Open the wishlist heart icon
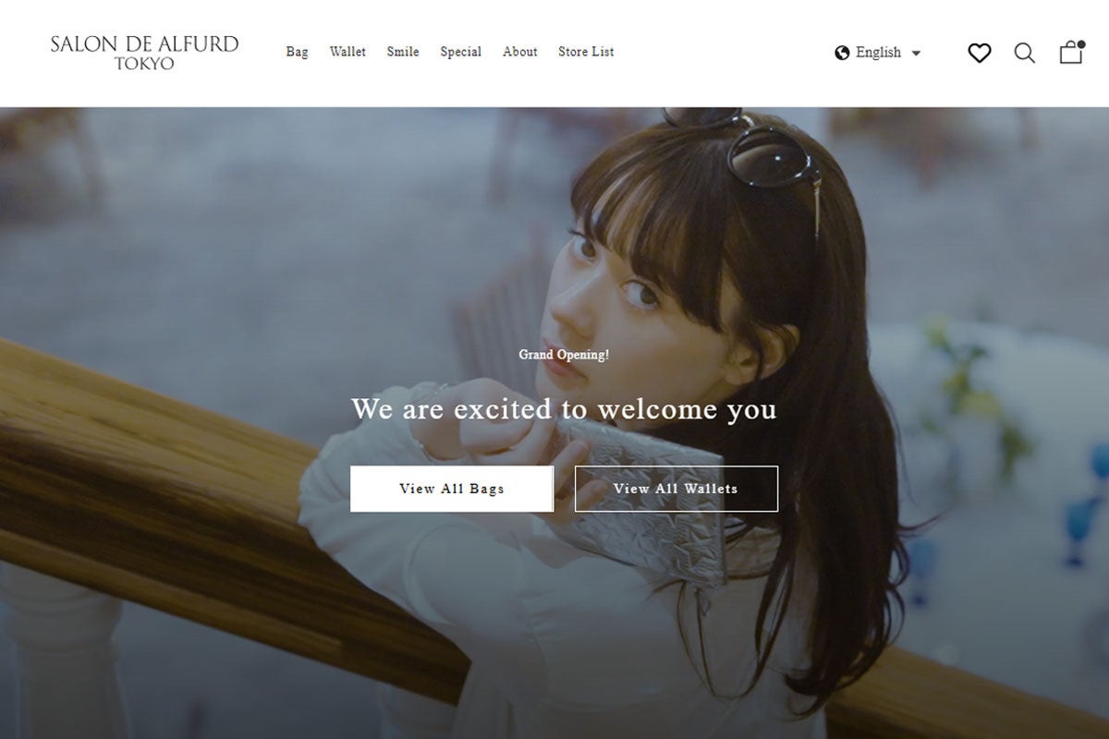This screenshot has height=739, width=1109. [x=979, y=53]
